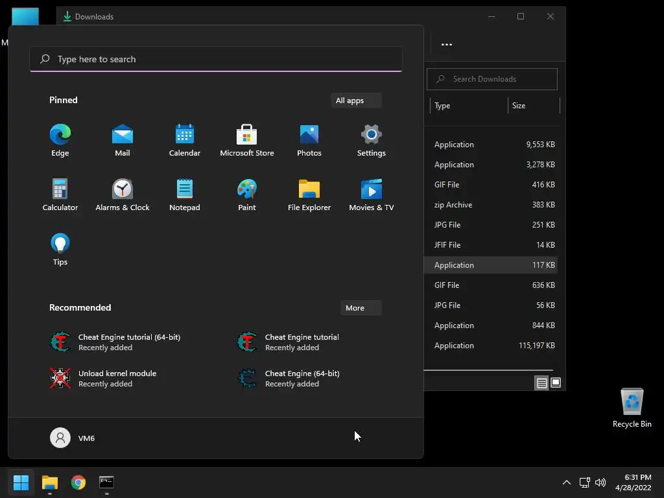Open Notepad from pinned apps
The image size is (664, 498).
pos(185,195)
